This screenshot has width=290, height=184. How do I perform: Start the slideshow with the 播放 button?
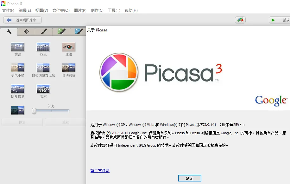point(280,20)
